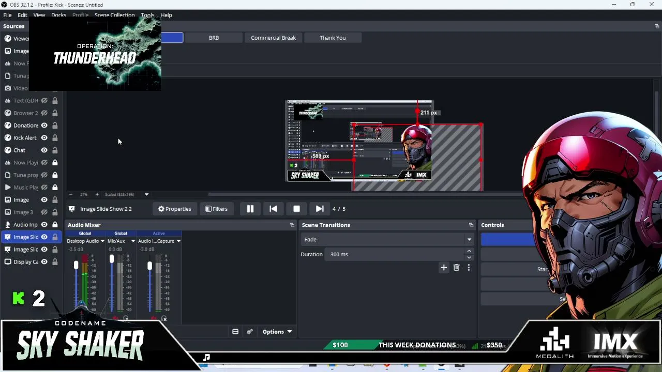Go to the previous slide
This screenshot has width=662, height=372.
point(273,209)
